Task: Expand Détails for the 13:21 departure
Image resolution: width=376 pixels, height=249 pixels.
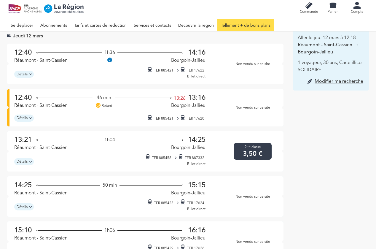Action: (x=24, y=162)
